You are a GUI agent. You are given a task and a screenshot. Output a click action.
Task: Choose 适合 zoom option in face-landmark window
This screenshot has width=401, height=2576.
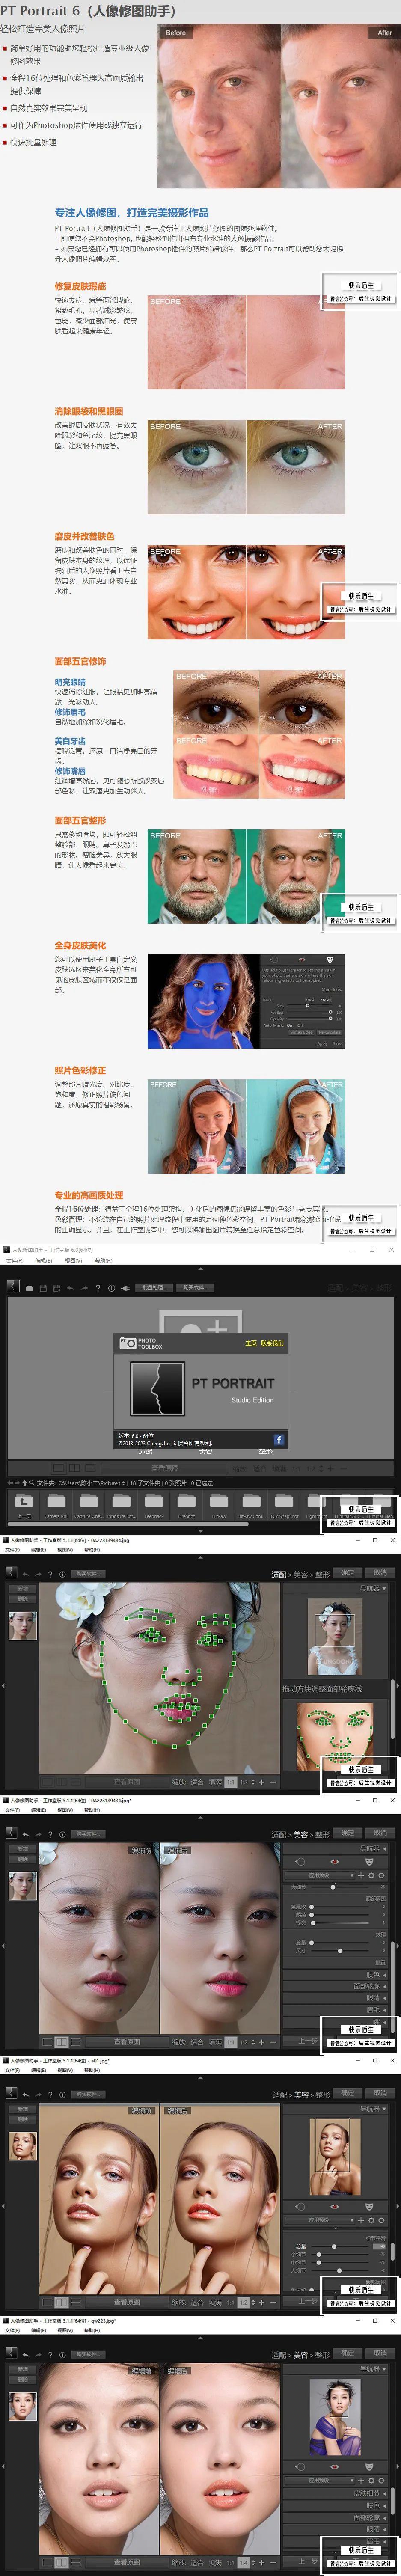[196, 1782]
